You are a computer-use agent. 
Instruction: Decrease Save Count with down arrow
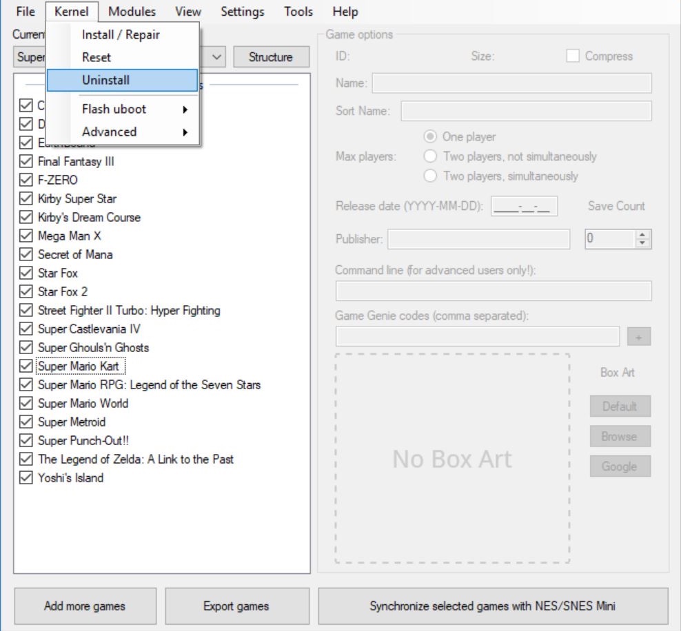[x=642, y=243]
